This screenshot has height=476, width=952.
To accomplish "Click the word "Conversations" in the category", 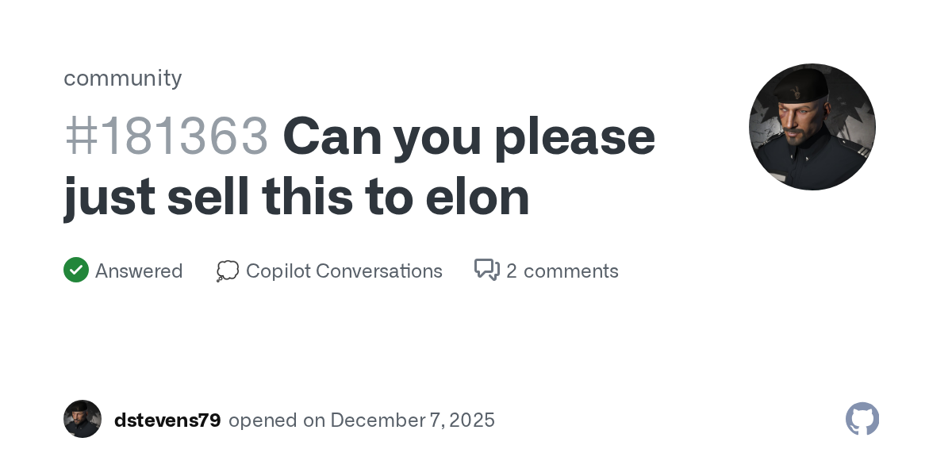I will (x=378, y=271).
